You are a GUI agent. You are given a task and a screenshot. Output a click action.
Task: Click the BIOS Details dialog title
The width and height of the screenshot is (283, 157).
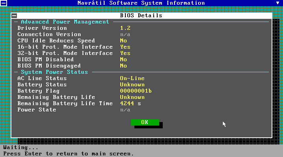tap(141, 15)
